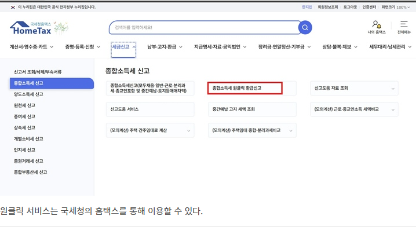Select 종합소득세 신고 in sidebar
Screen dimensions: 416x227
coord(52,83)
